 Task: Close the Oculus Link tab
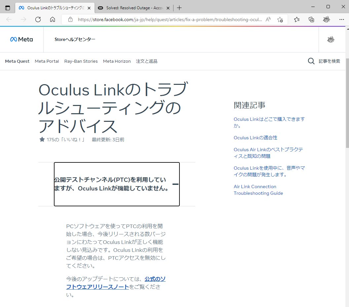pyautogui.click(x=89, y=8)
